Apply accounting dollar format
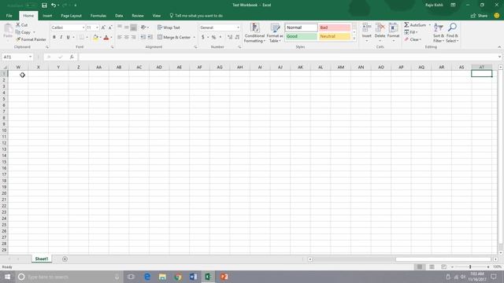The width and height of the screenshot is (504, 283). click(203, 37)
